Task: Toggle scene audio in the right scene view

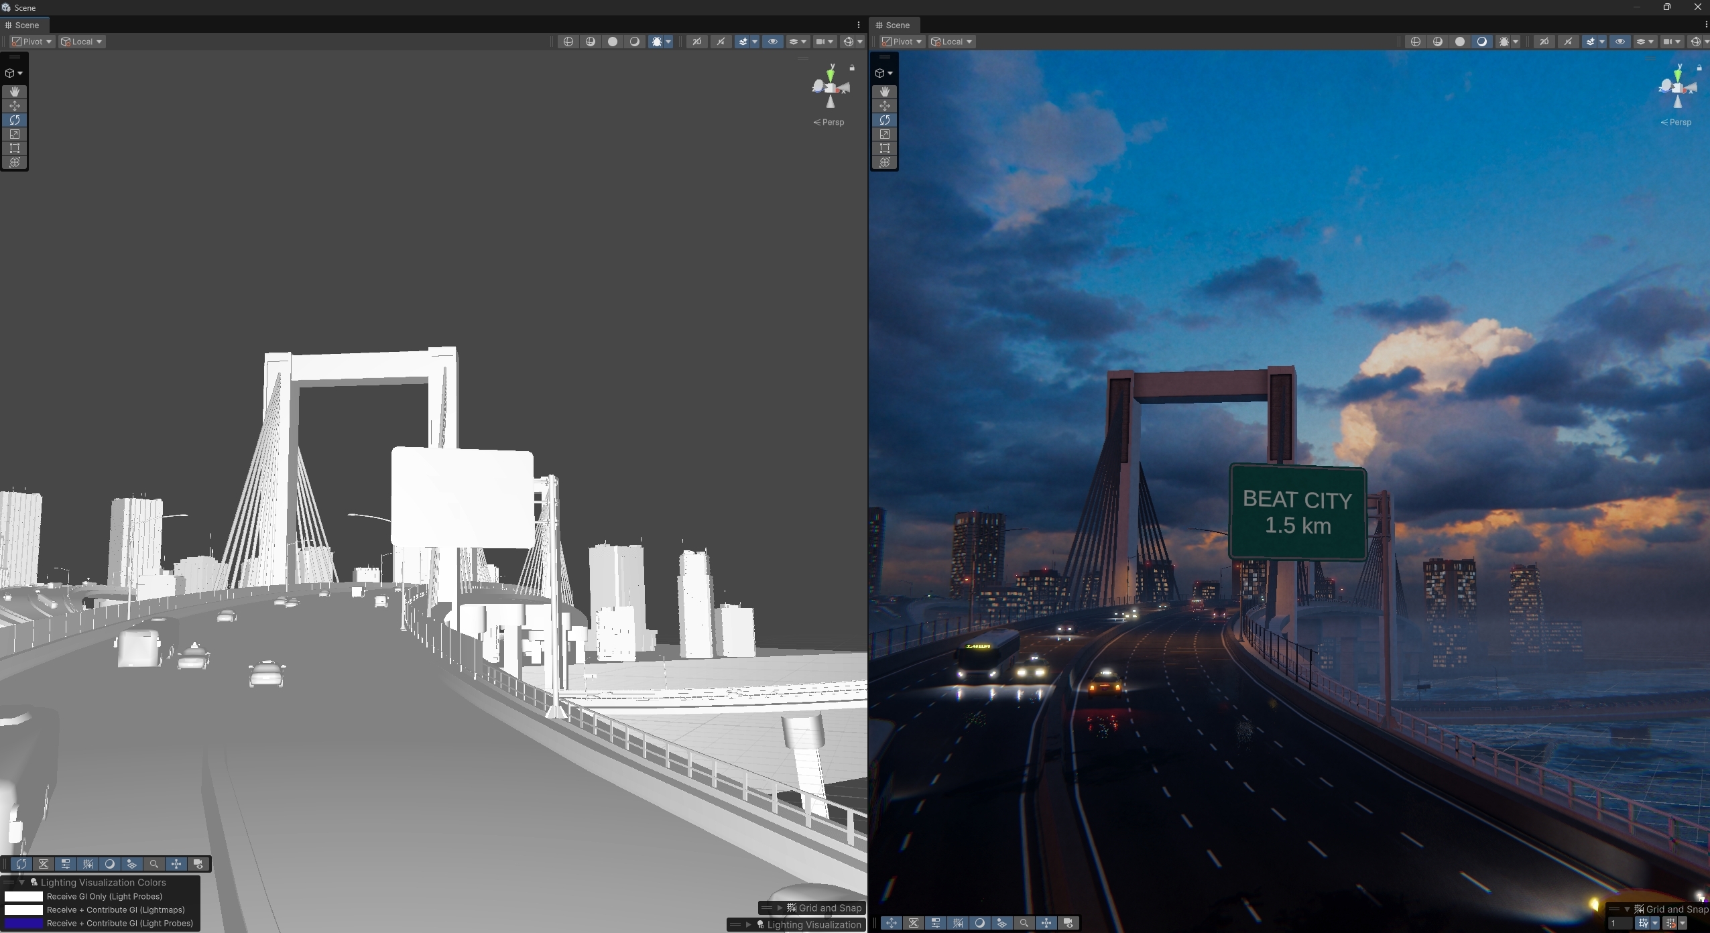Action: [1568, 42]
